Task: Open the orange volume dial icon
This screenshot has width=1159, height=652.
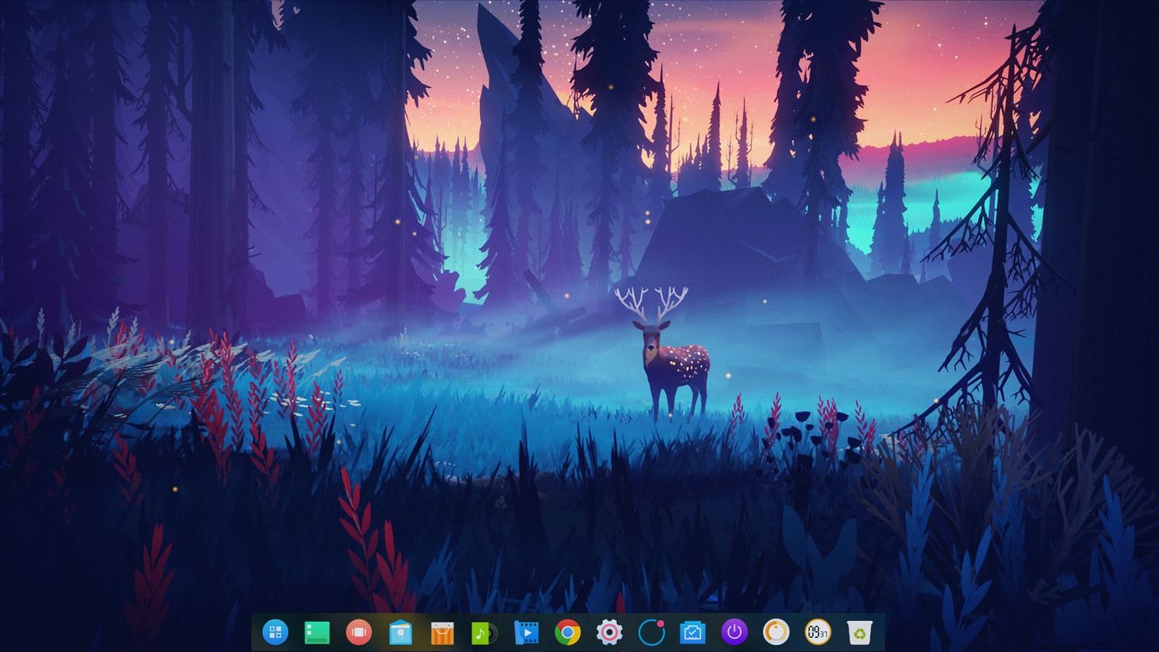Action: (x=776, y=633)
